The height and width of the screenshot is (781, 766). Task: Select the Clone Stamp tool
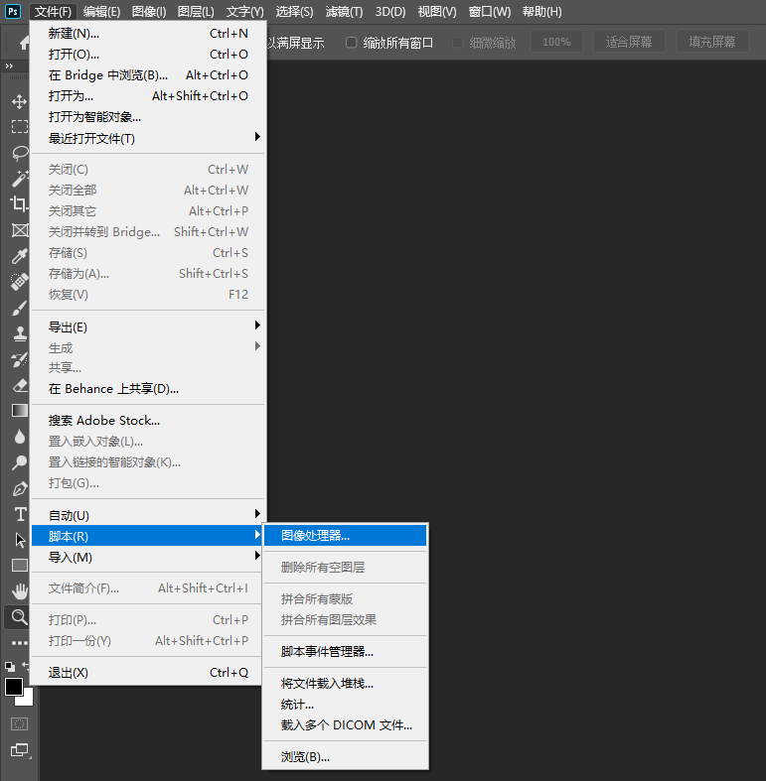pos(19,333)
